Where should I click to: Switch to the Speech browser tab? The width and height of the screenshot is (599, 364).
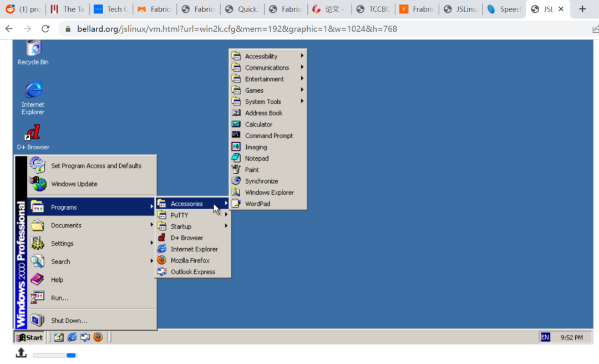(x=504, y=9)
